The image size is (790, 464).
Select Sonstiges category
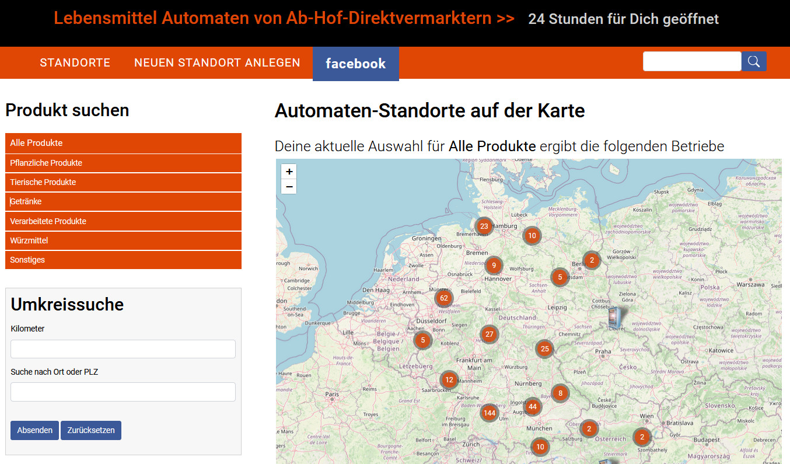[123, 260]
